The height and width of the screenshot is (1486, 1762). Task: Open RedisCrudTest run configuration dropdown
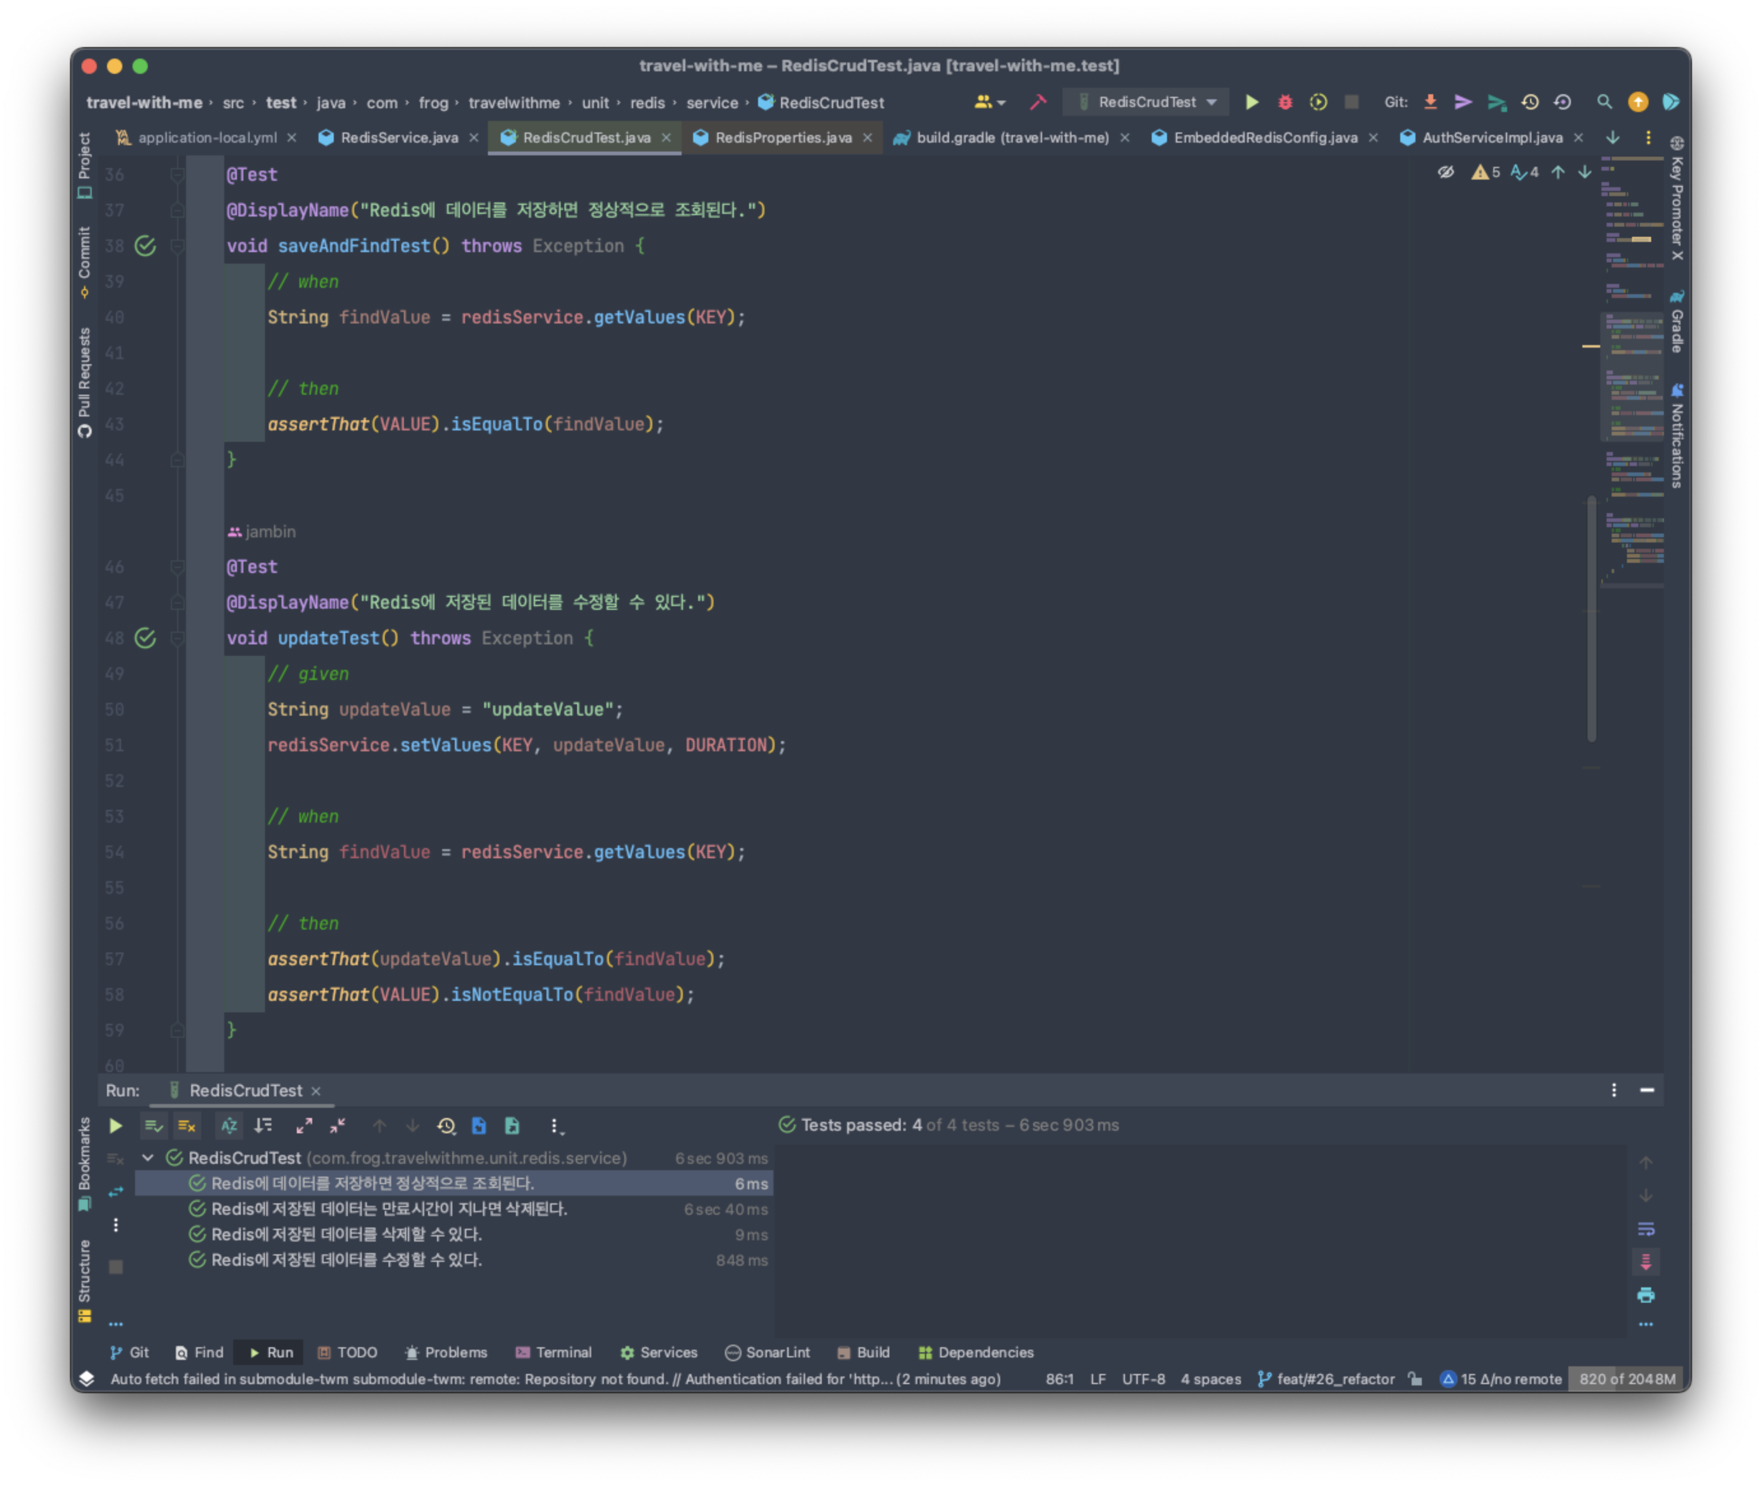point(1149,102)
